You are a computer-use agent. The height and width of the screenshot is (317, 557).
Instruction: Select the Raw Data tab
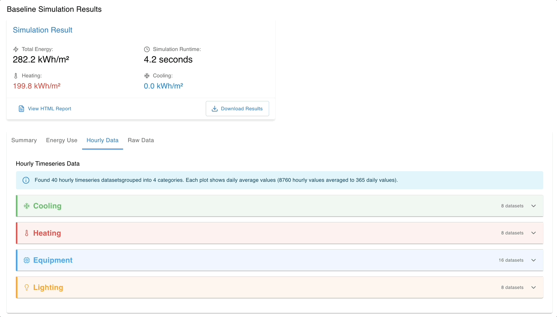(141, 140)
